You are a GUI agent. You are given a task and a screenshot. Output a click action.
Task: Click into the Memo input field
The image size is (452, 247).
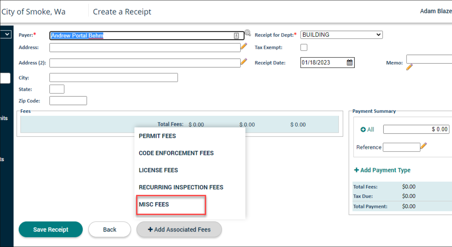[x=429, y=59]
